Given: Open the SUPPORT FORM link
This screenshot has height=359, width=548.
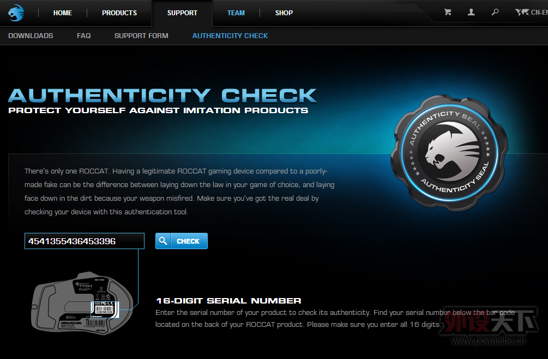Looking at the screenshot, I should pyautogui.click(x=141, y=35).
